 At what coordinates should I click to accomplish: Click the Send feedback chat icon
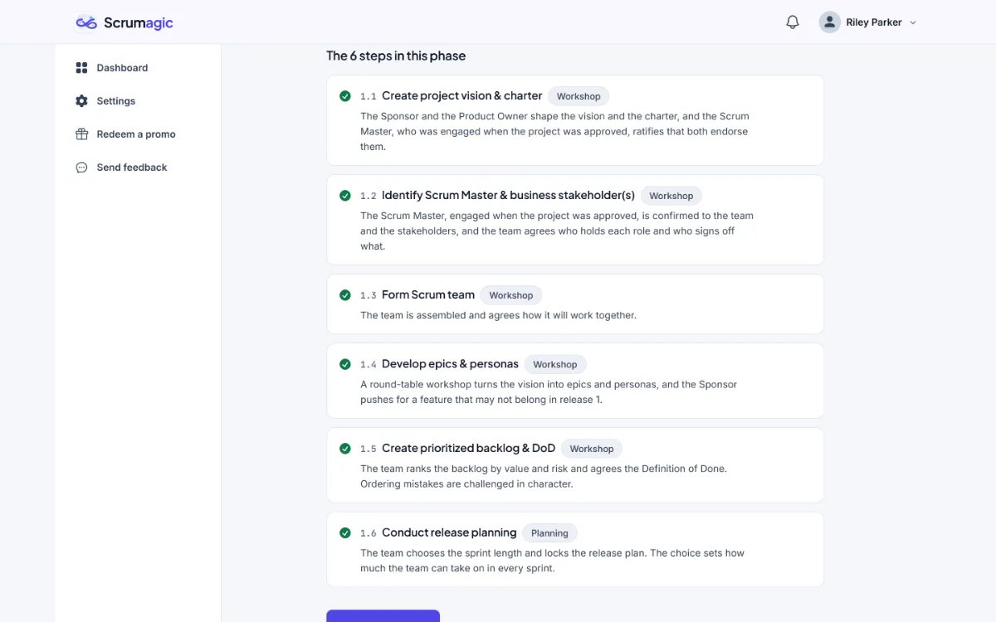coord(81,168)
